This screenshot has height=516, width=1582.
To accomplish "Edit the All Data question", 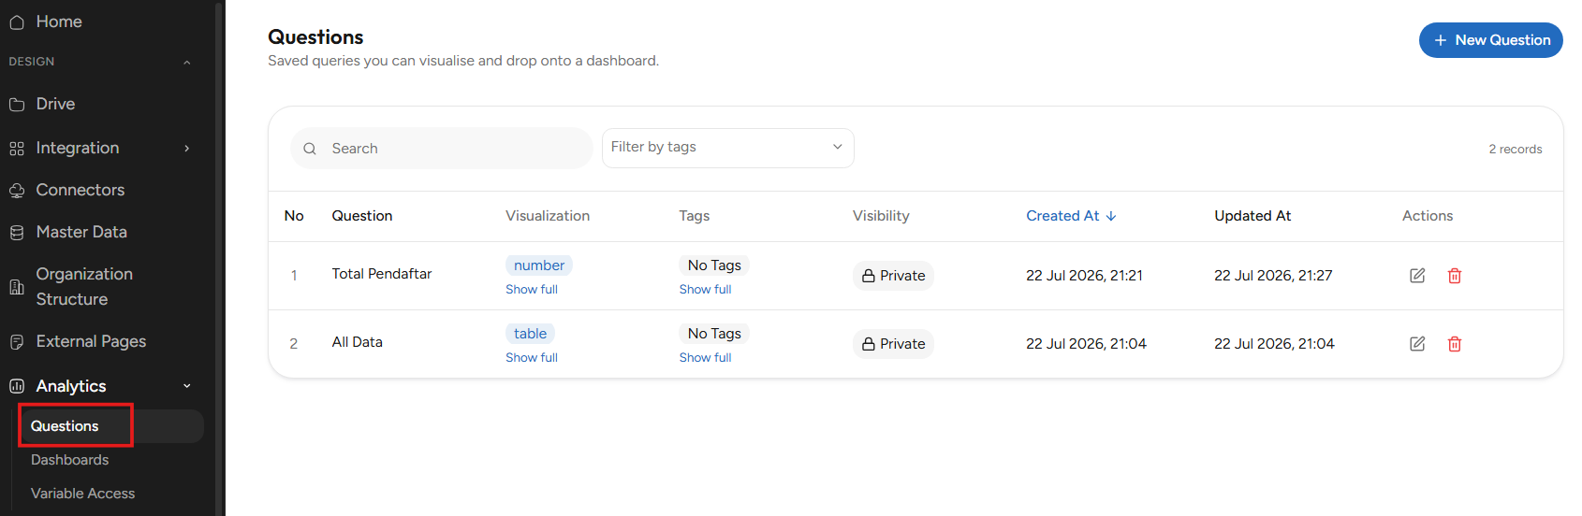I will (1417, 344).
